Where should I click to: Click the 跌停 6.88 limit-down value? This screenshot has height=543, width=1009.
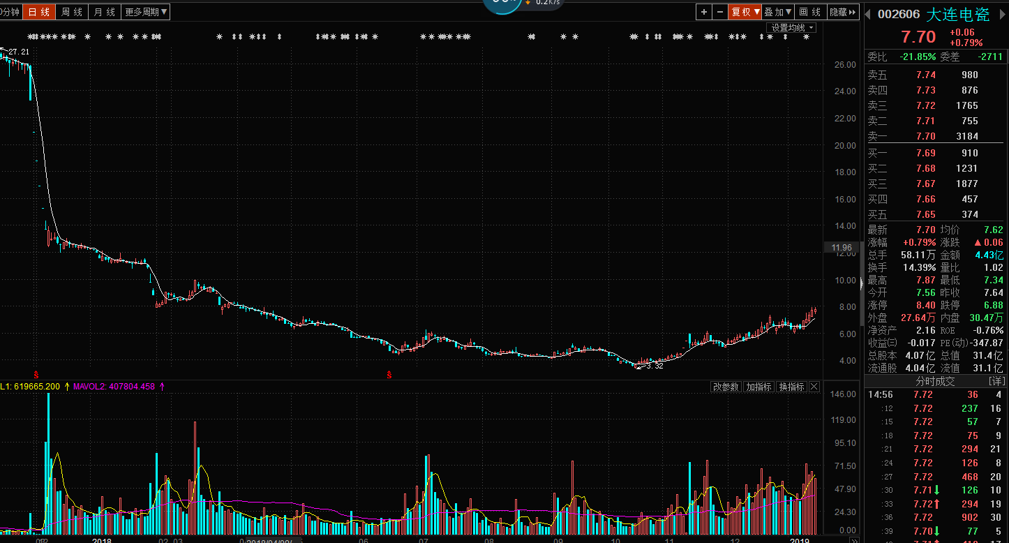993,305
